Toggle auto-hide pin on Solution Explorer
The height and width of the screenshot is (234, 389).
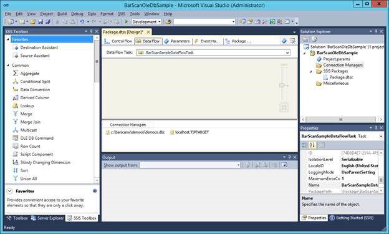point(376,31)
